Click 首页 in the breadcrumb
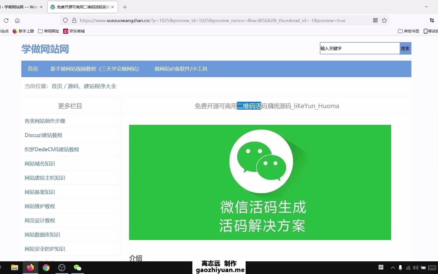 pos(57,86)
